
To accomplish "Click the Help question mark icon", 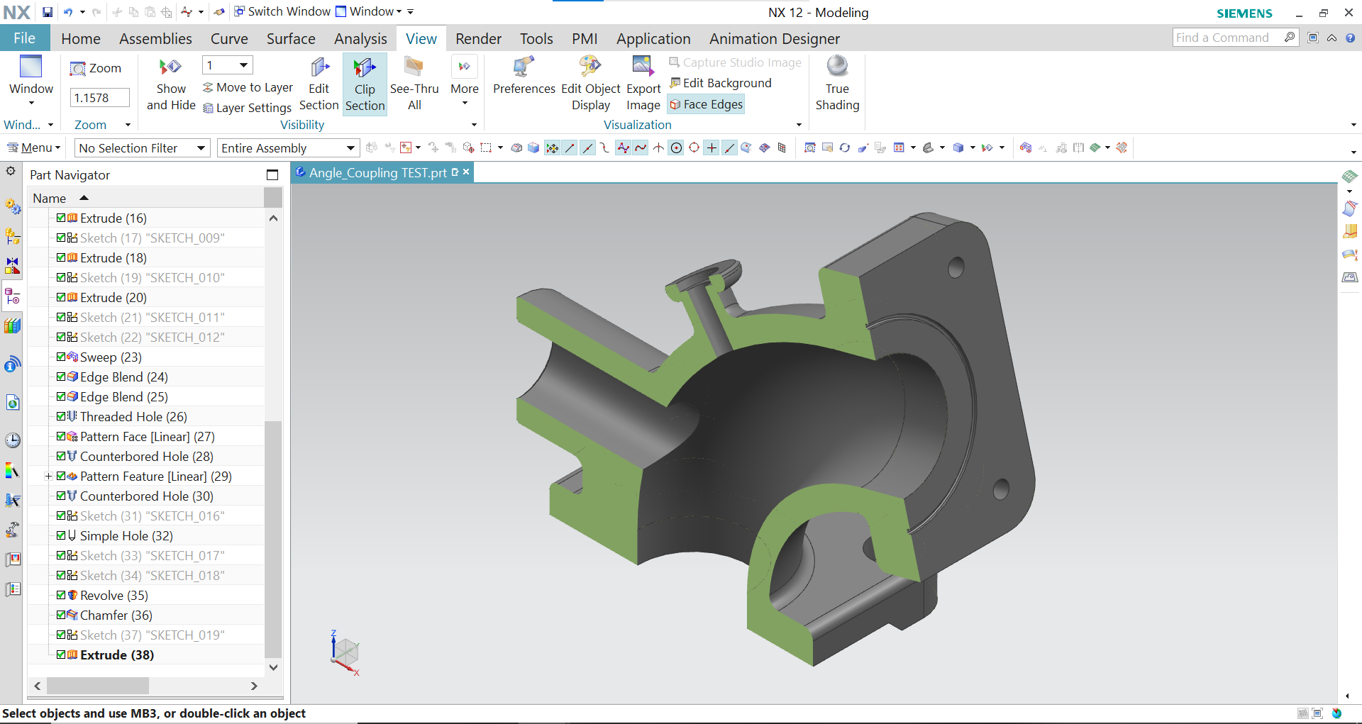I will [x=1350, y=38].
